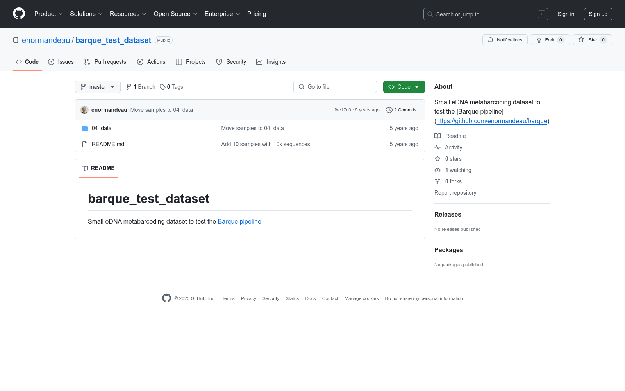Star this repository
Image resolution: width=625 pixels, height=391 pixels.
pyautogui.click(x=593, y=40)
